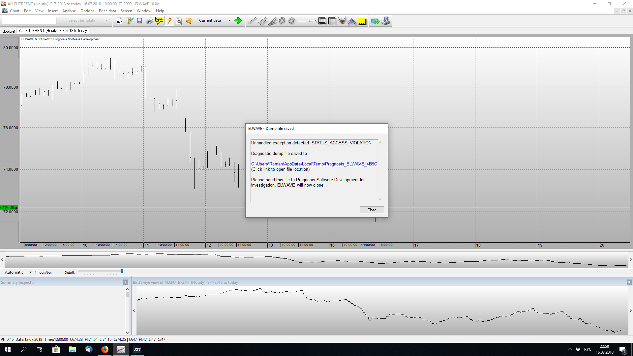Select the parallel lines channel tool
The width and height of the screenshot is (633, 356).
coord(263,21)
